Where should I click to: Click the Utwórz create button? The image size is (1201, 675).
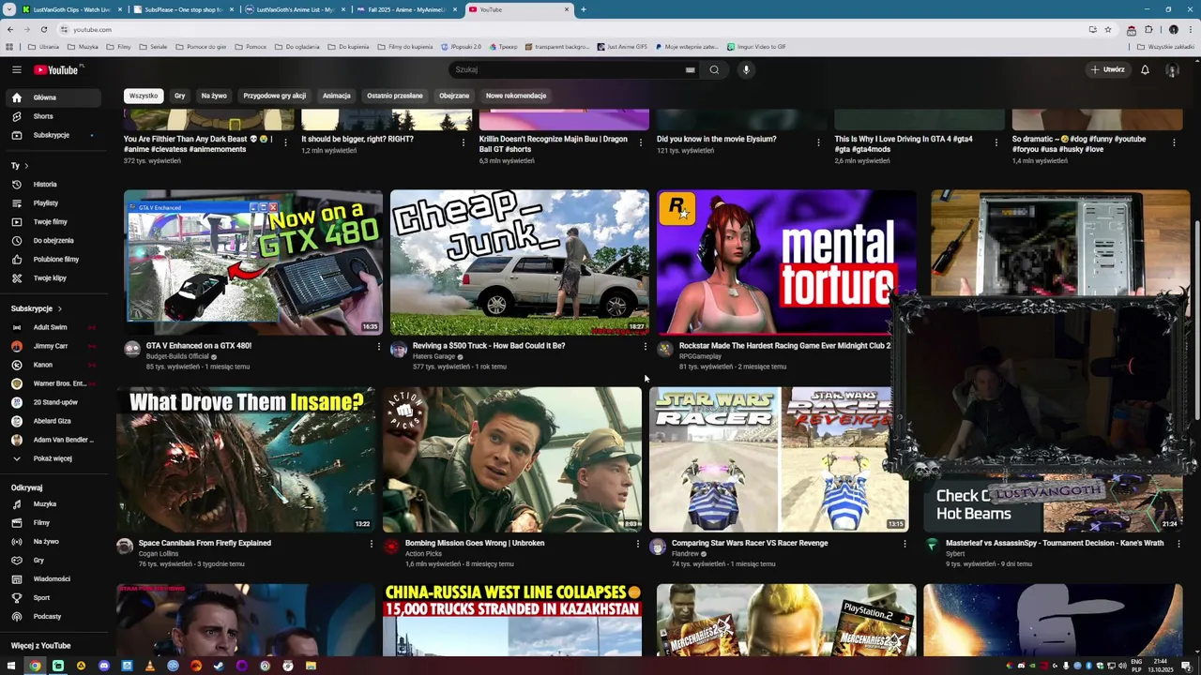1107,69
